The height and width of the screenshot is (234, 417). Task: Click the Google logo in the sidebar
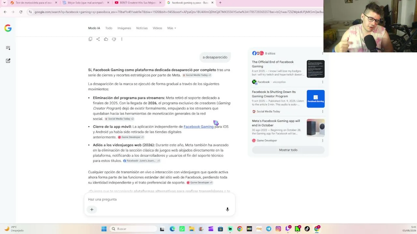tap(8, 28)
